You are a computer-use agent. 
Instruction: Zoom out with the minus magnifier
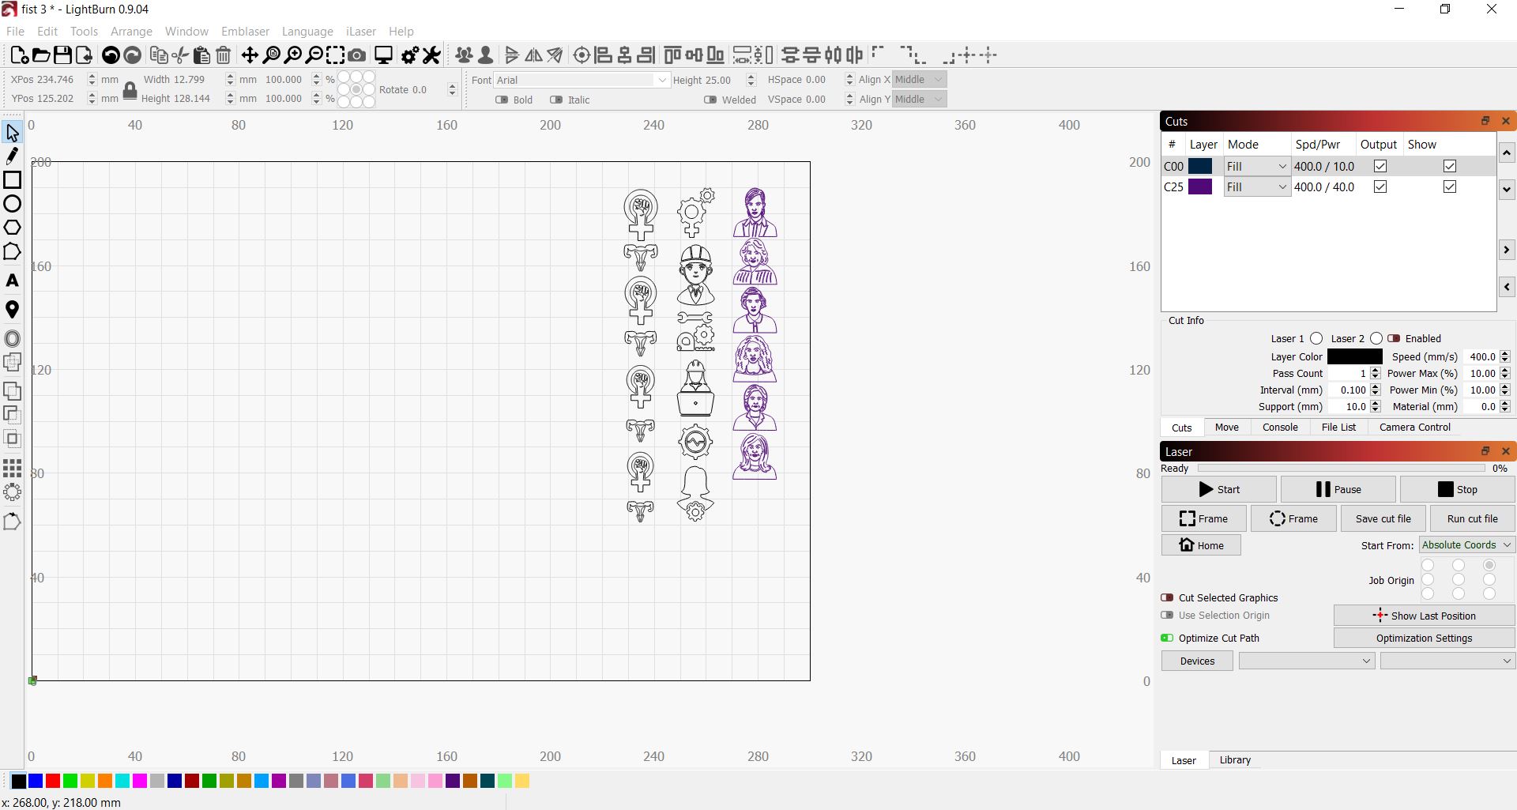[x=314, y=55]
